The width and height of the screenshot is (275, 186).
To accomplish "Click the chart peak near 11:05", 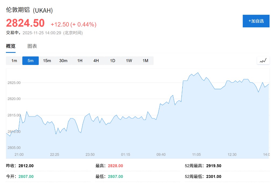I will [x=198, y=72].
